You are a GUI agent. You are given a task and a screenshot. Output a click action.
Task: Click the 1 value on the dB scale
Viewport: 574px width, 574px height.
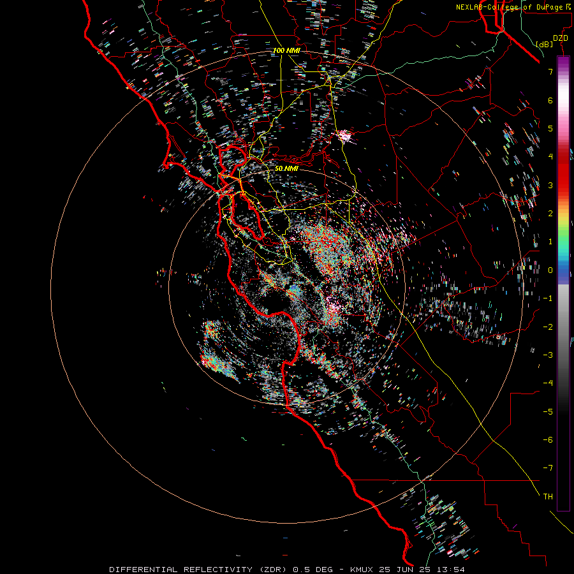(x=550, y=242)
